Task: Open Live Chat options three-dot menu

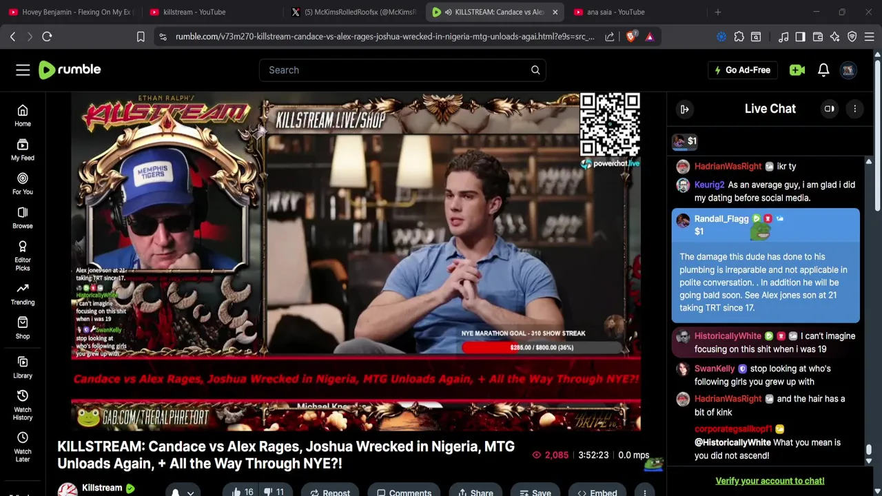Action: (x=854, y=109)
